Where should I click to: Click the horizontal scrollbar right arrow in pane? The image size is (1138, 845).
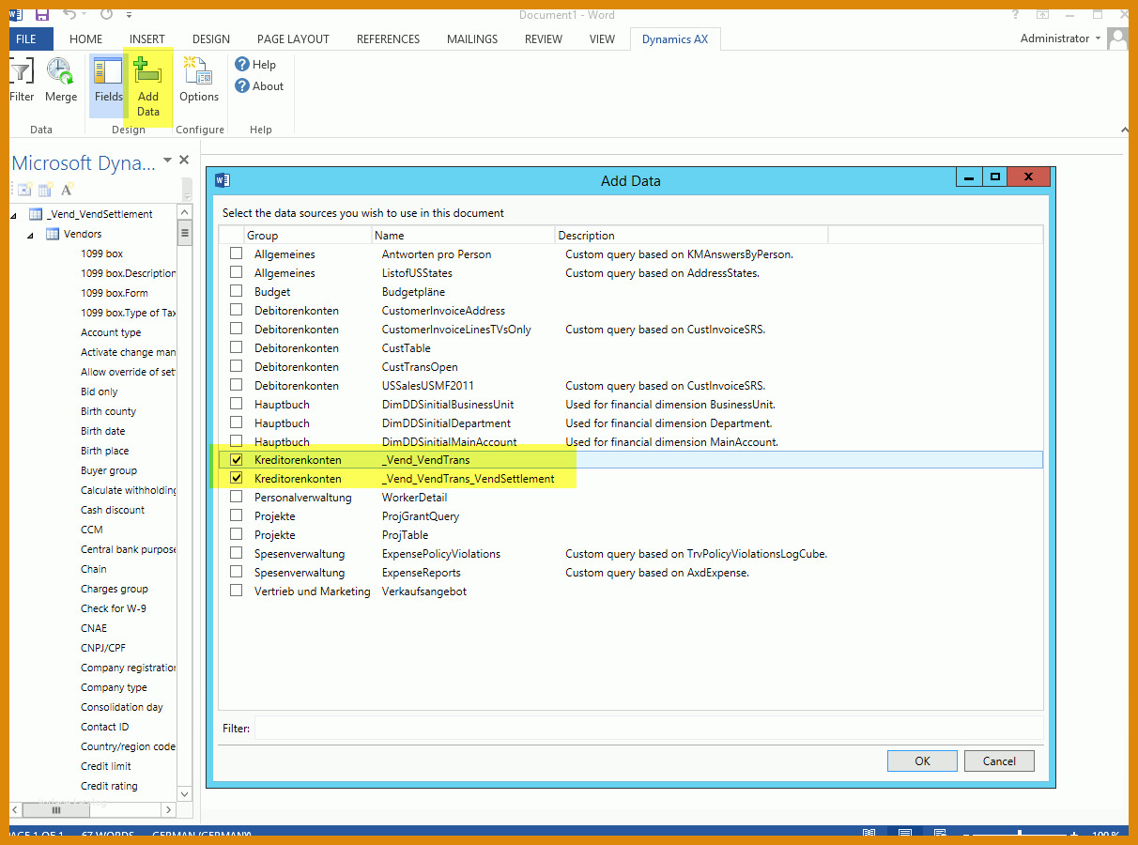pyautogui.click(x=168, y=809)
